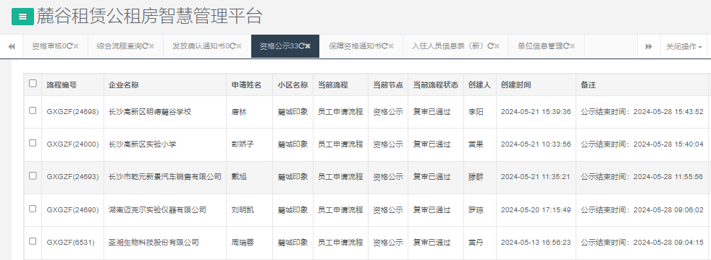Click the 创建人 column header

click(480, 85)
